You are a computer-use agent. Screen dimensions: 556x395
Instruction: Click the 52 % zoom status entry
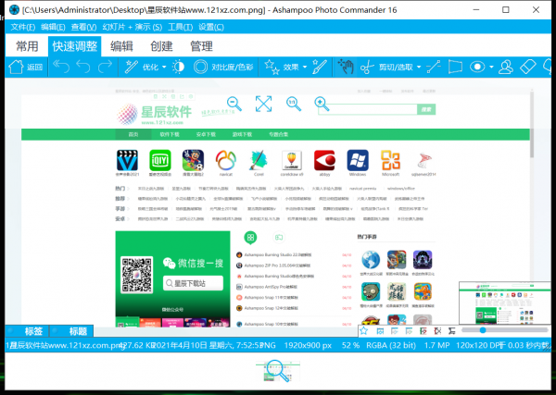pos(350,345)
